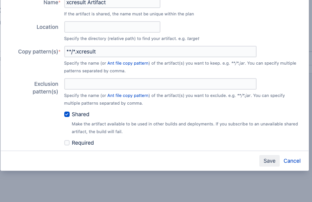Click the Shared option description text

[185, 128]
